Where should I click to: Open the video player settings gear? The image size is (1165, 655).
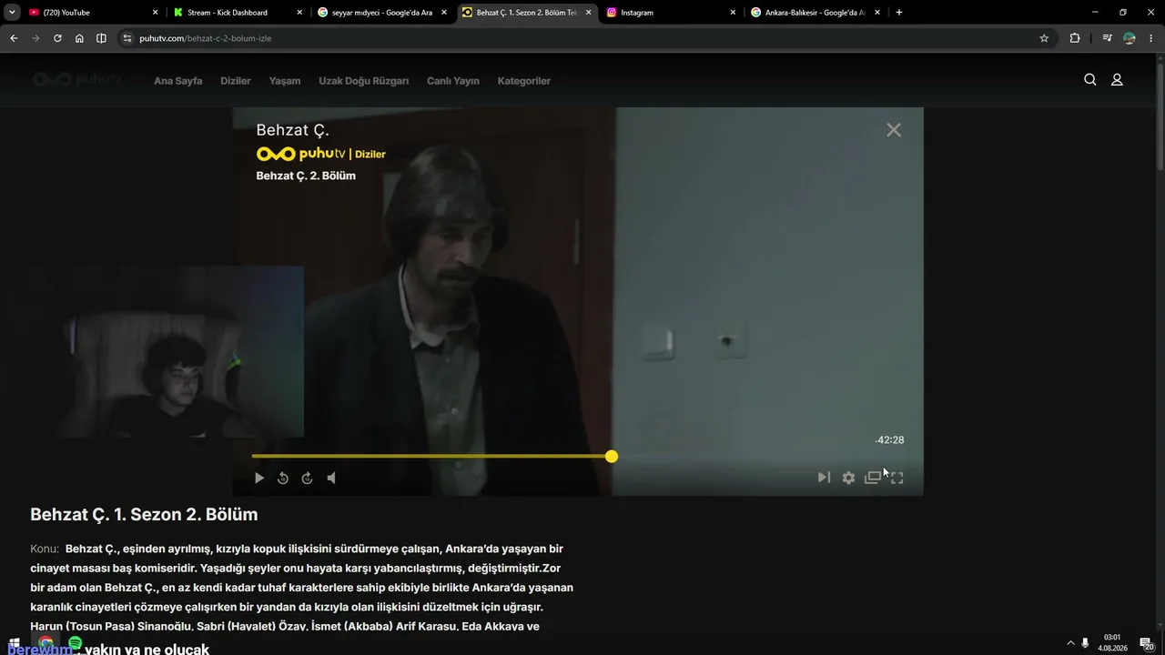(848, 478)
